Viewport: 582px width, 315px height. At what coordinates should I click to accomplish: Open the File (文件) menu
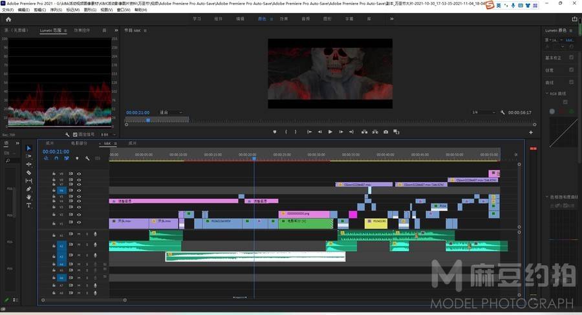tap(8, 10)
